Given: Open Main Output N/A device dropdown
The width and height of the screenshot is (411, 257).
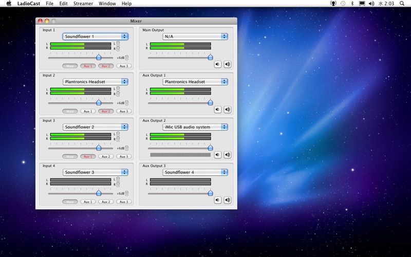Looking at the screenshot, I should pos(195,36).
